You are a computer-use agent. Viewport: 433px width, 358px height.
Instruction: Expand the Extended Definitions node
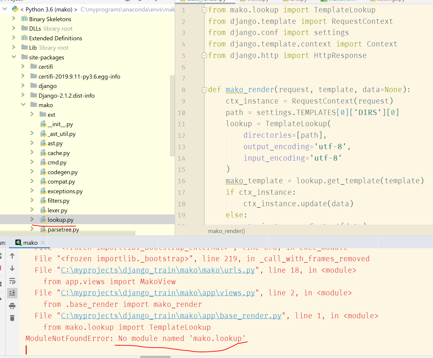[14, 38]
